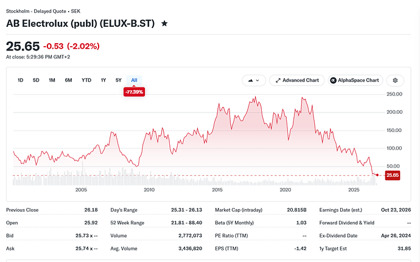Image resolution: width=420 pixels, height=262 pixels.
Task: Click the EPS (TTM) value -1.42
Action: (300, 249)
